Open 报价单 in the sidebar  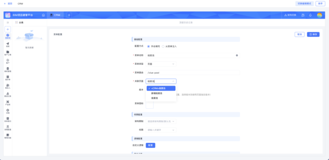(8, 78)
